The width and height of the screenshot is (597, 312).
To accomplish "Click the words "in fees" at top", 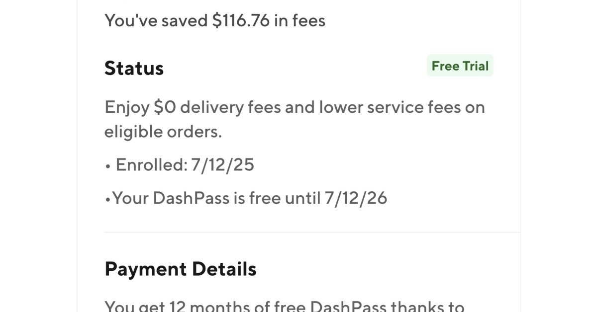I will pyautogui.click(x=299, y=20).
